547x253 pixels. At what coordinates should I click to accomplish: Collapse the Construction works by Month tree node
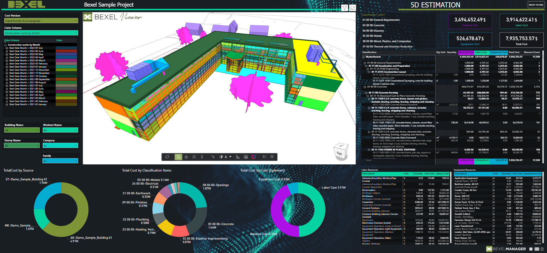pyautogui.click(x=5, y=45)
